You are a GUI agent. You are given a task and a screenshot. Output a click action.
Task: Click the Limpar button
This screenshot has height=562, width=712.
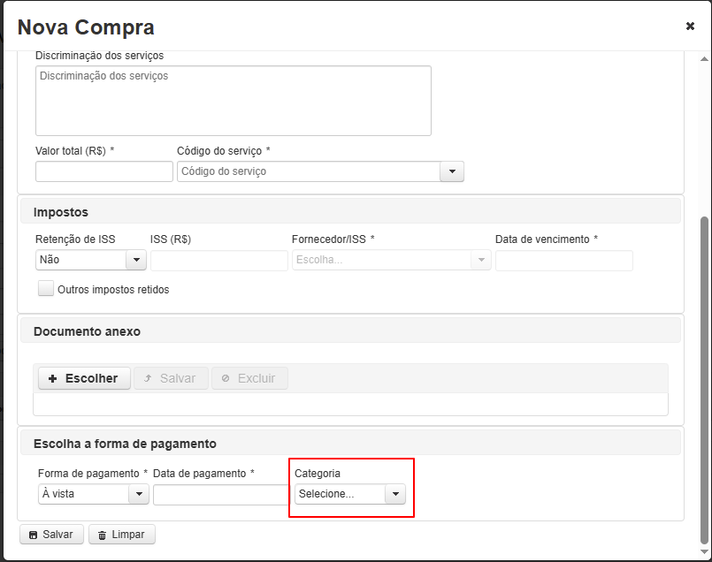coord(122,535)
